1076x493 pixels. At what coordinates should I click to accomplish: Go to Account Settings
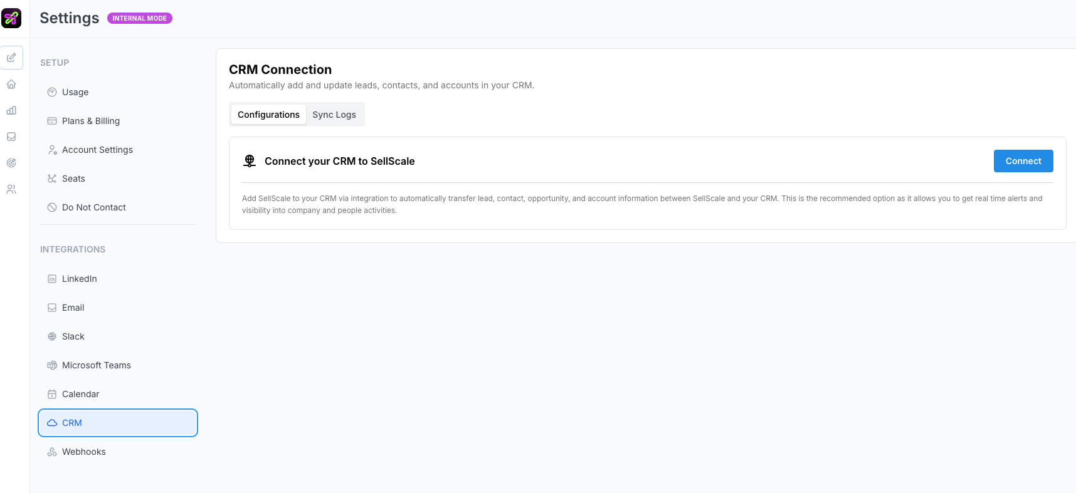pyautogui.click(x=118, y=150)
